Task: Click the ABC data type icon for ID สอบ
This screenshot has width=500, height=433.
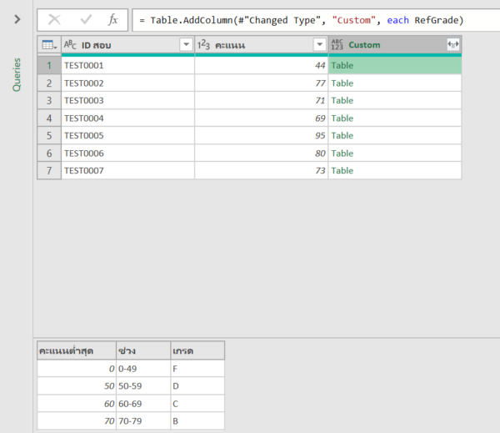Action: (x=71, y=44)
